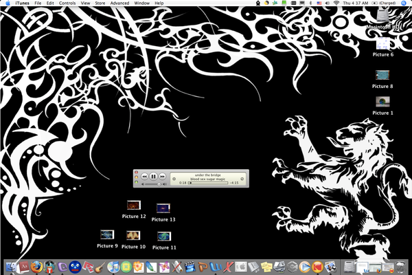Skip to next track in iTunes player
Screen dimensions: 412x275
point(162,177)
